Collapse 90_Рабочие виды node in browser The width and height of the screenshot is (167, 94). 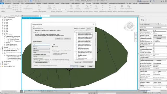click(3, 35)
